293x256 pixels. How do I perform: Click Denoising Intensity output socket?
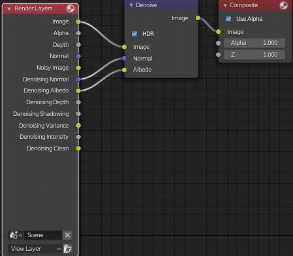78,137
